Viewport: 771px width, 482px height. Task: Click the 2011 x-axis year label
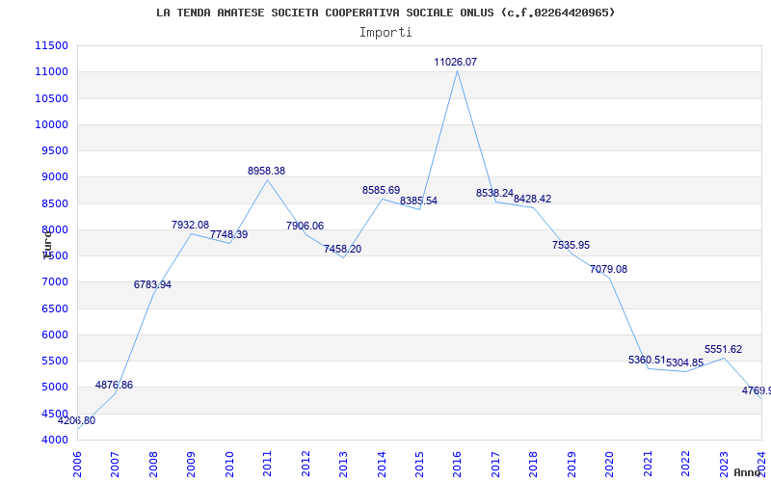[267, 465]
